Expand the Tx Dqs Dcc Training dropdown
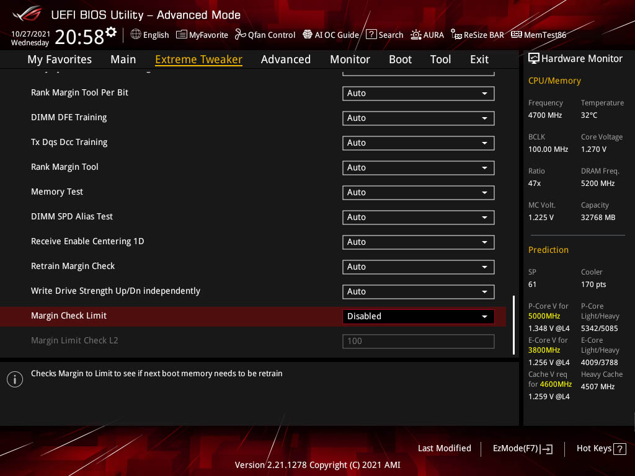Screen dimensions: 635x476 tap(419, 143)
